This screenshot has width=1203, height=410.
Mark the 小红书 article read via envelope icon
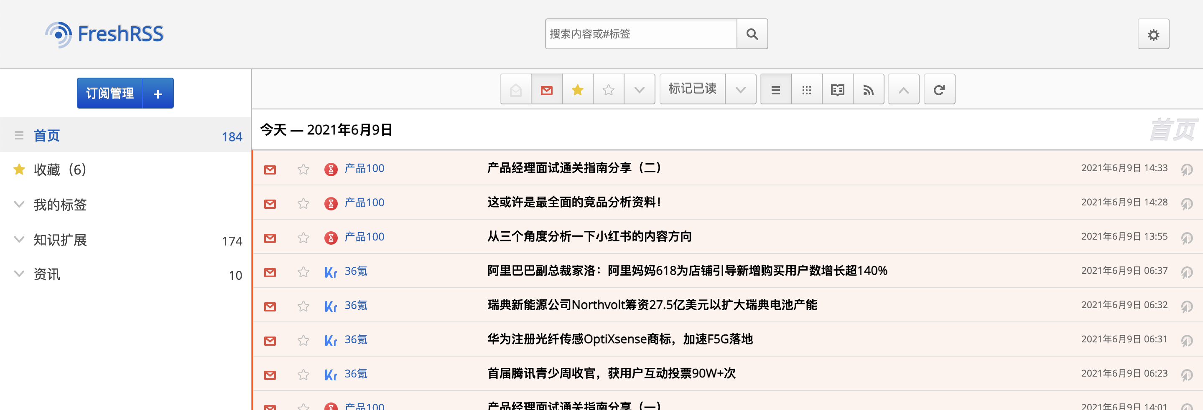pyautogui.click(x=270, y=238)
